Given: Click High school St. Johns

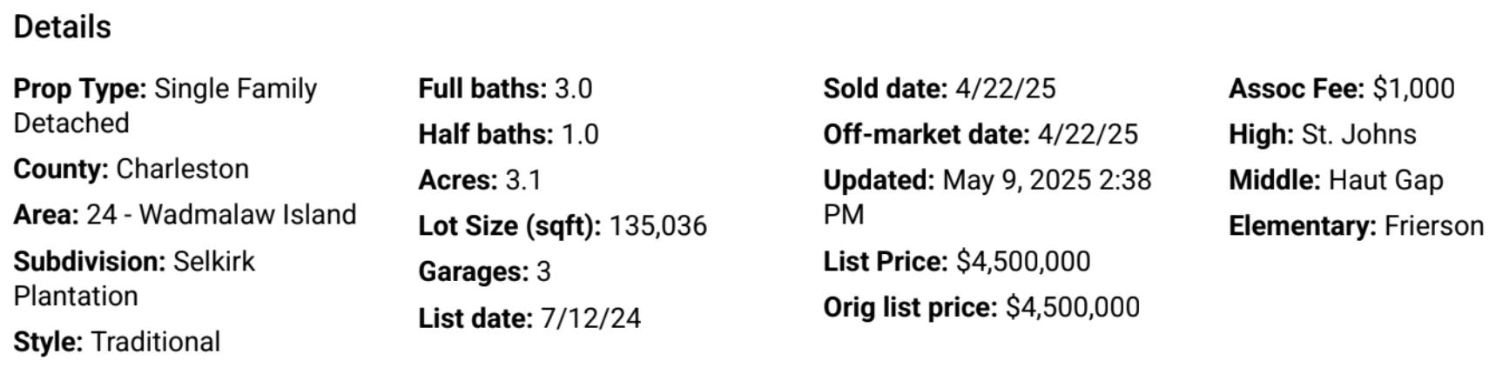Looking at the screenshot, I should click(1323, 135).
